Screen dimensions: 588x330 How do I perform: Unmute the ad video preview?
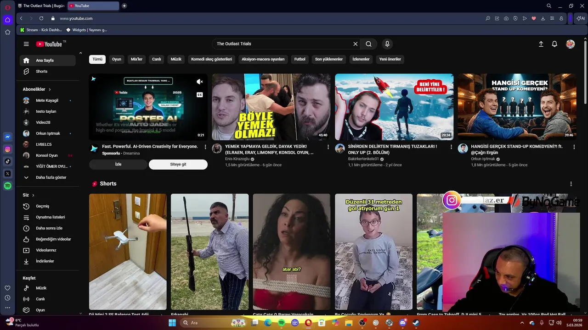(x=199, y=82)
